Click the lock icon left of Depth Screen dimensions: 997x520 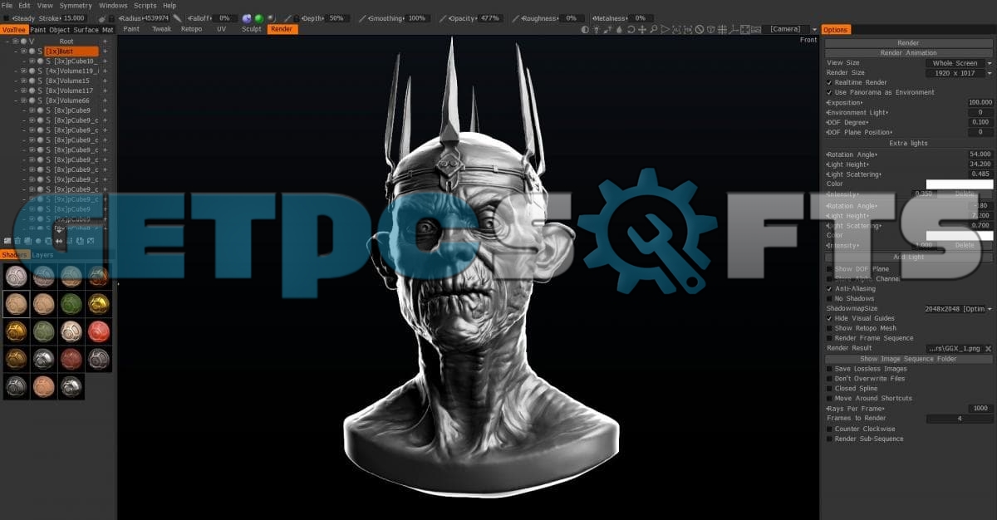(x=297, y=17)
